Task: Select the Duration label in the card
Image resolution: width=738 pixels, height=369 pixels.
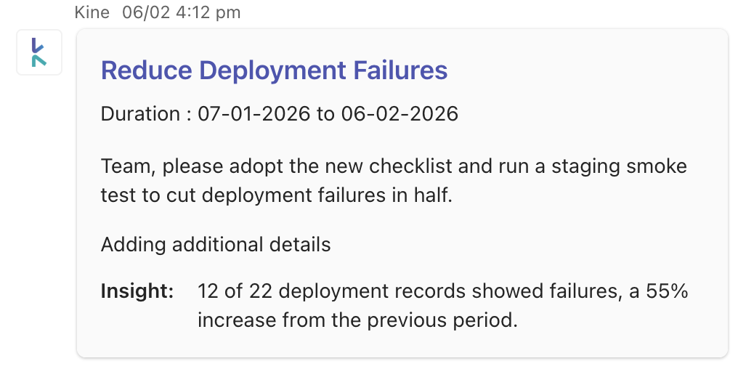Action: click(140, 114)
